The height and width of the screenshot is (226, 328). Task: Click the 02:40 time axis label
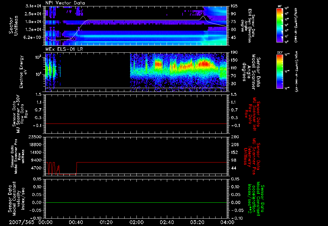pyautogui.click(x=167, y=222)
